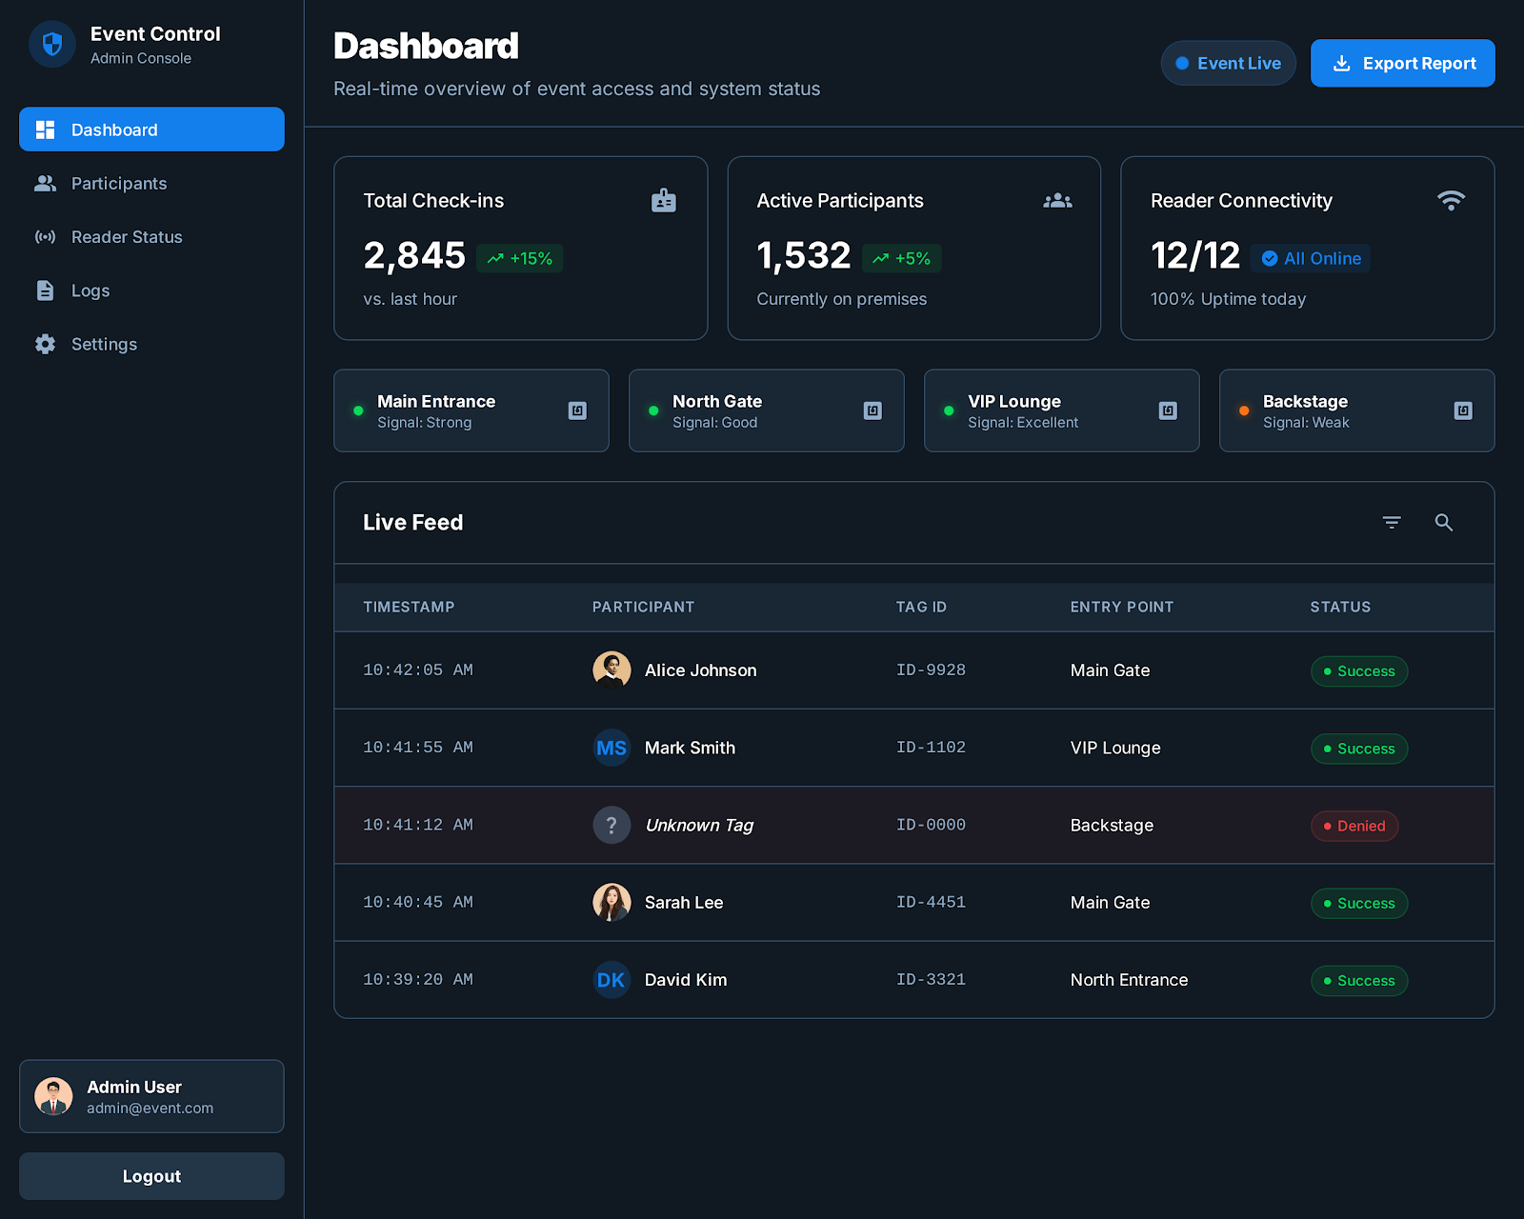Click the badge icon on Total Check-ins card
Image resolution: width=1524 pixels, height=1219 pixels.
[x=664, y=200]
